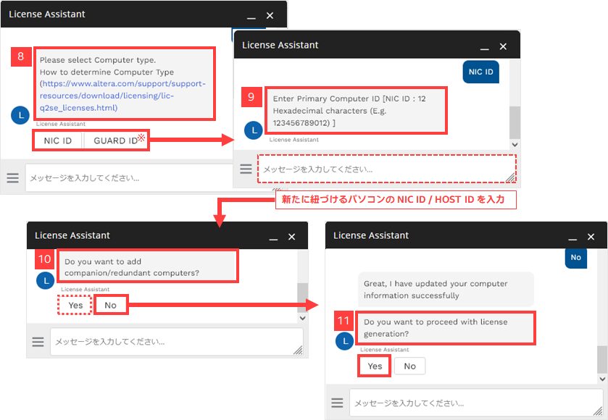Click scrollbar down arrow in step 9 window
This screenshot has width=608, height=420.
515,145
